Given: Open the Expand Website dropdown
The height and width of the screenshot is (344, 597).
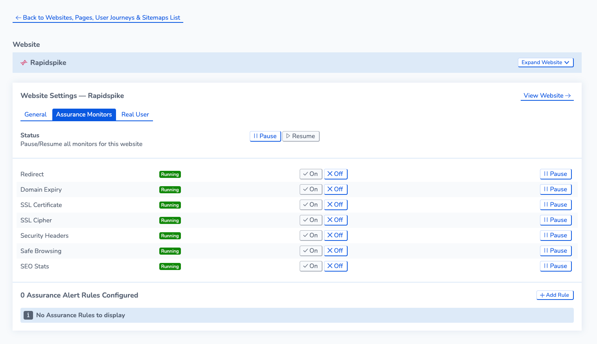Looking at the screenshot, I should (545, 62).
